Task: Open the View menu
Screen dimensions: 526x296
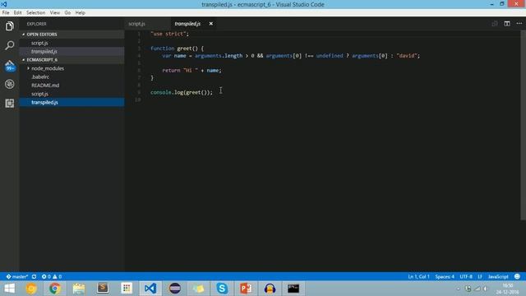Action: click(x=55, y=12)
